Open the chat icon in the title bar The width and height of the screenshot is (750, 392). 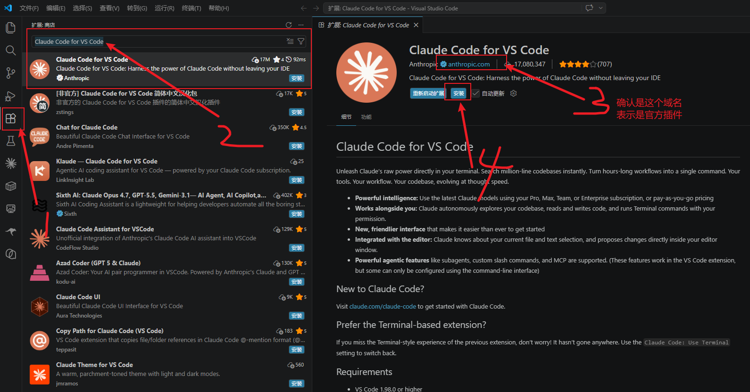(x=589, y=8)
